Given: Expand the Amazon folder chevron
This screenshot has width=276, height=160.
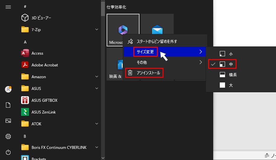Looking at the screenshot, I should (x=97, y=77).
